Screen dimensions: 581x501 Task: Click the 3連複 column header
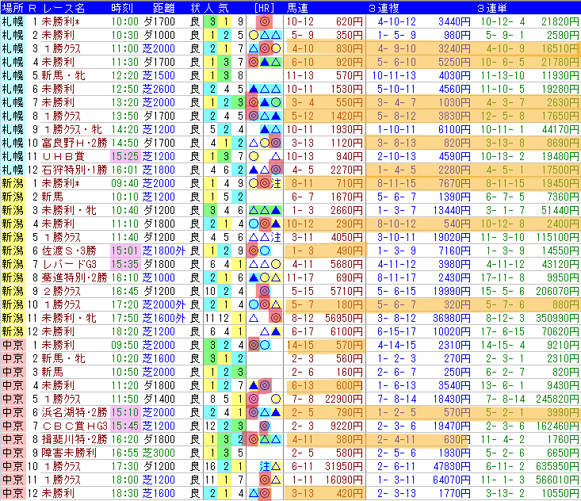pos(384,8)
